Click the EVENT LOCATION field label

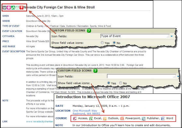coord(12,31)
